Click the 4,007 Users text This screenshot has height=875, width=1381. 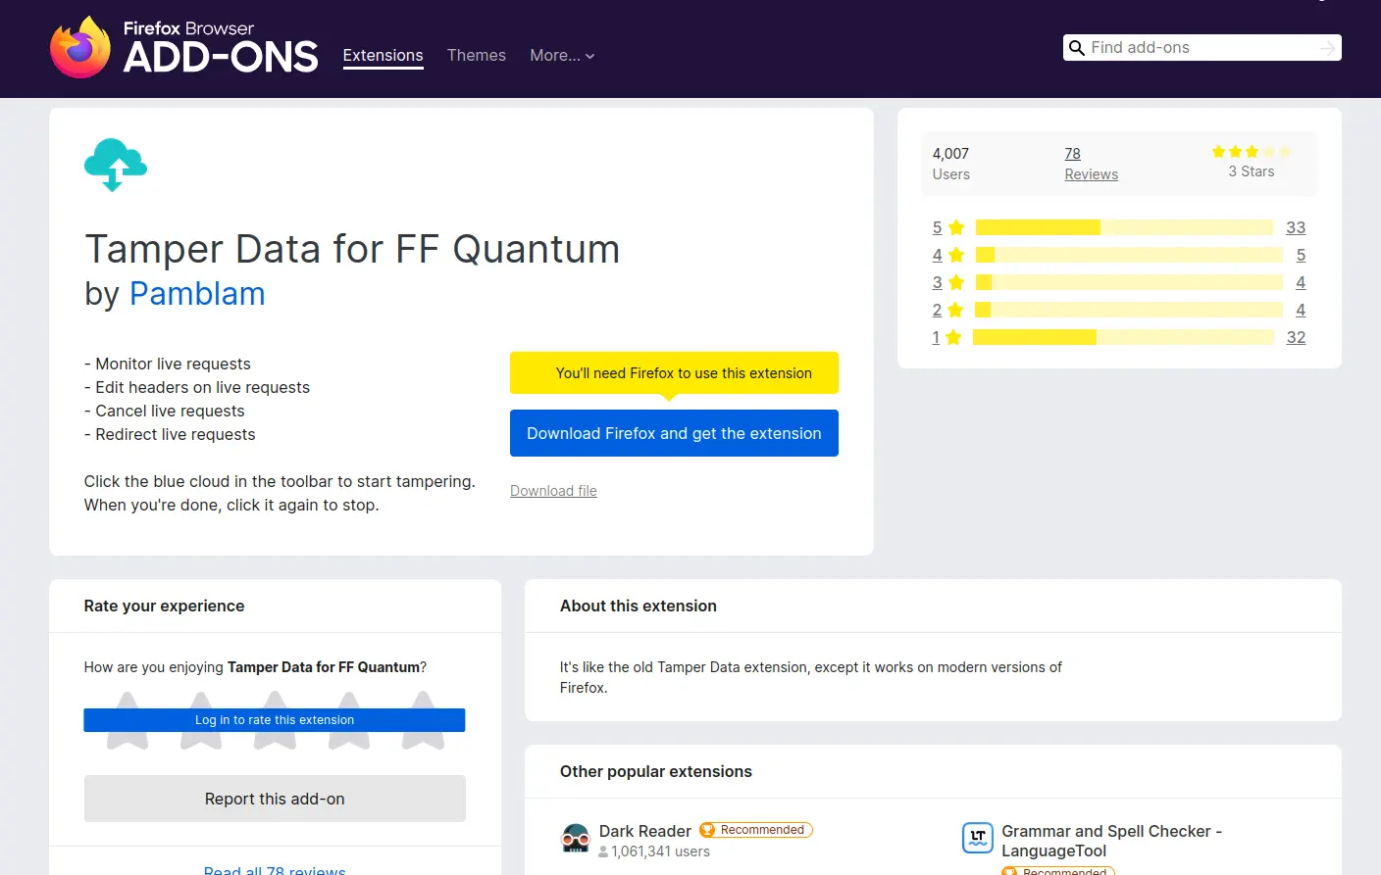[x=950, y=164]
